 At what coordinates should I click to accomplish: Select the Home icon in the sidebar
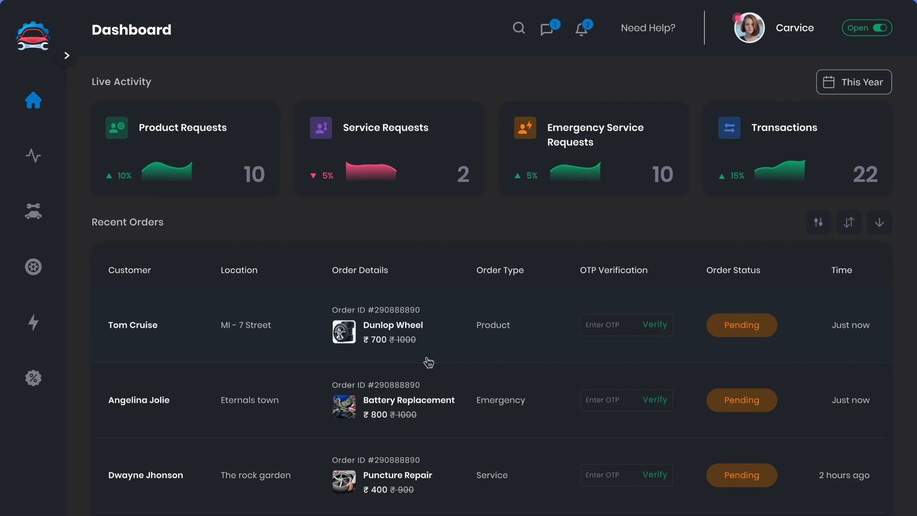(33, 101)
